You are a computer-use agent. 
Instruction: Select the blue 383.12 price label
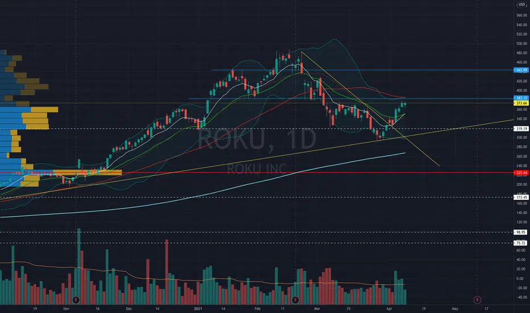click(521, 98)
